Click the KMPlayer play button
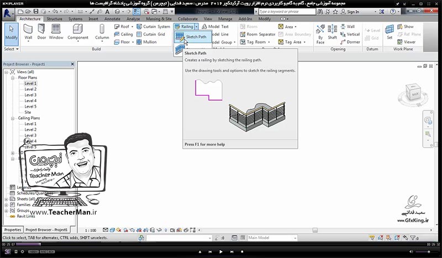442x258 pixels. pos(220,251)
